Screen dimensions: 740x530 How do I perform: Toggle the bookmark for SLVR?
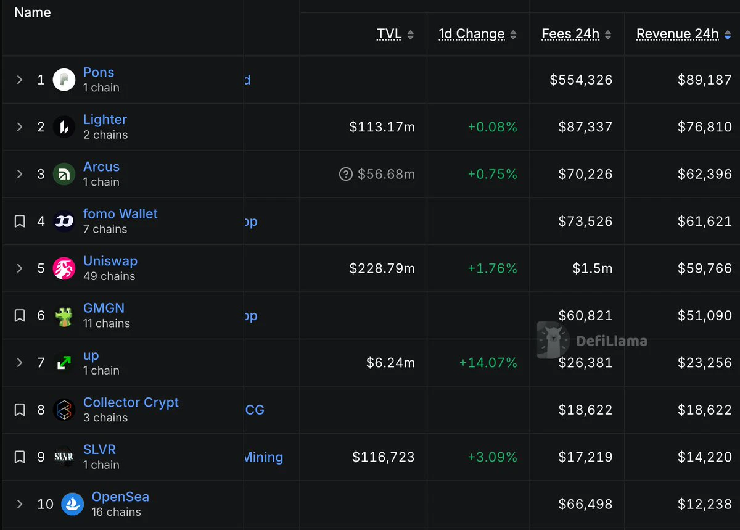(x=20, y=457)
